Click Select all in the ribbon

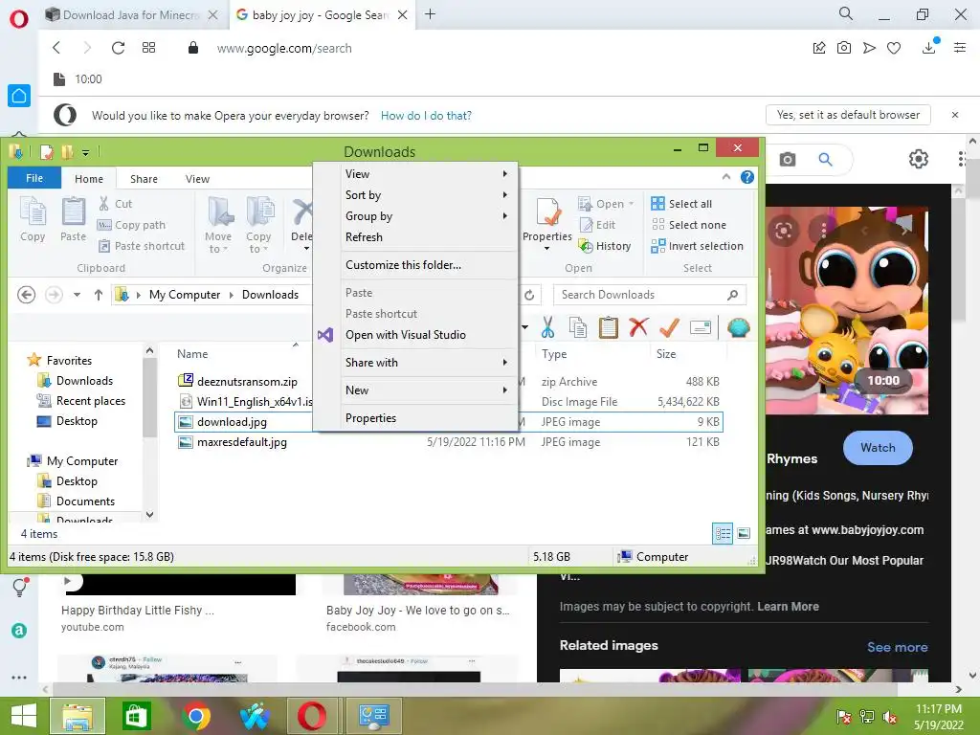(x=681, y=204)
